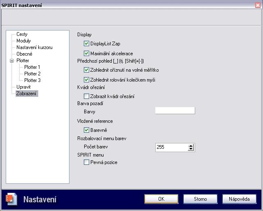The height and width of the screenshot is (211, 263).
Task: Enable Zobrazit kvádr ořezání checkbox
Action: [x=86, y=96]
